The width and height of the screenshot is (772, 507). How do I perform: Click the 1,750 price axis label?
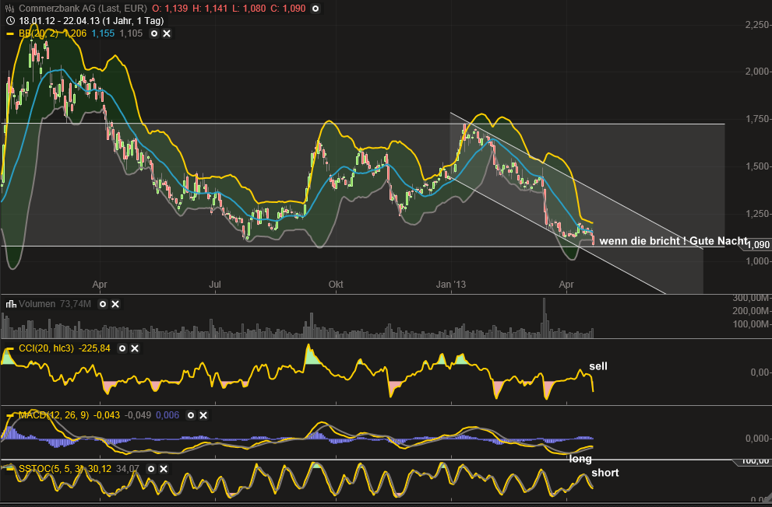click(756, 119)
